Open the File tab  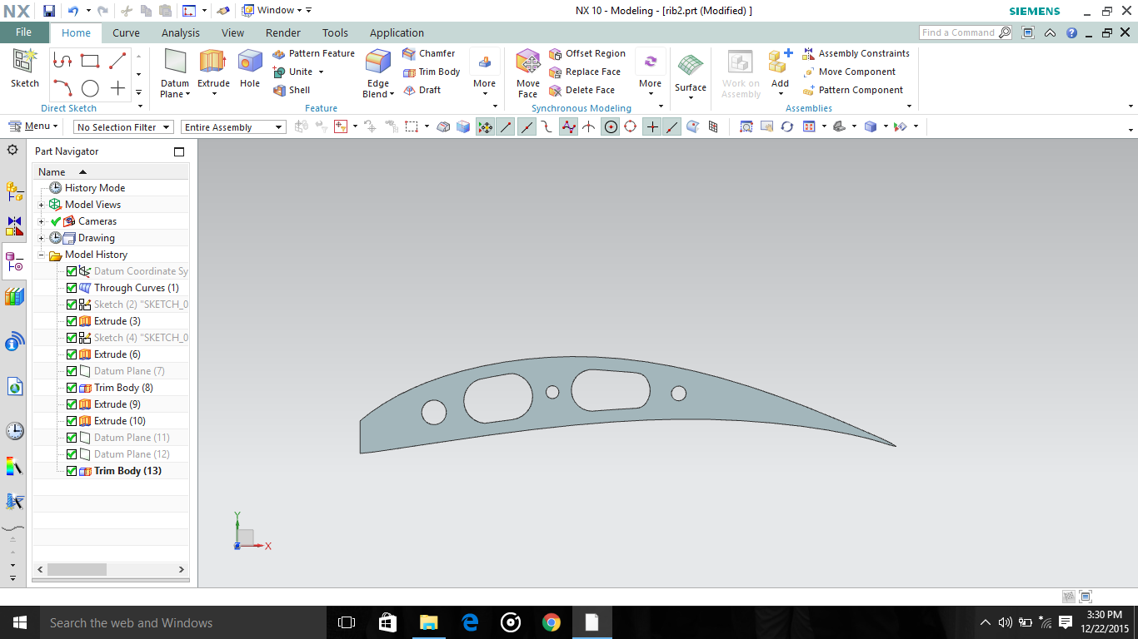pos(24,32)
